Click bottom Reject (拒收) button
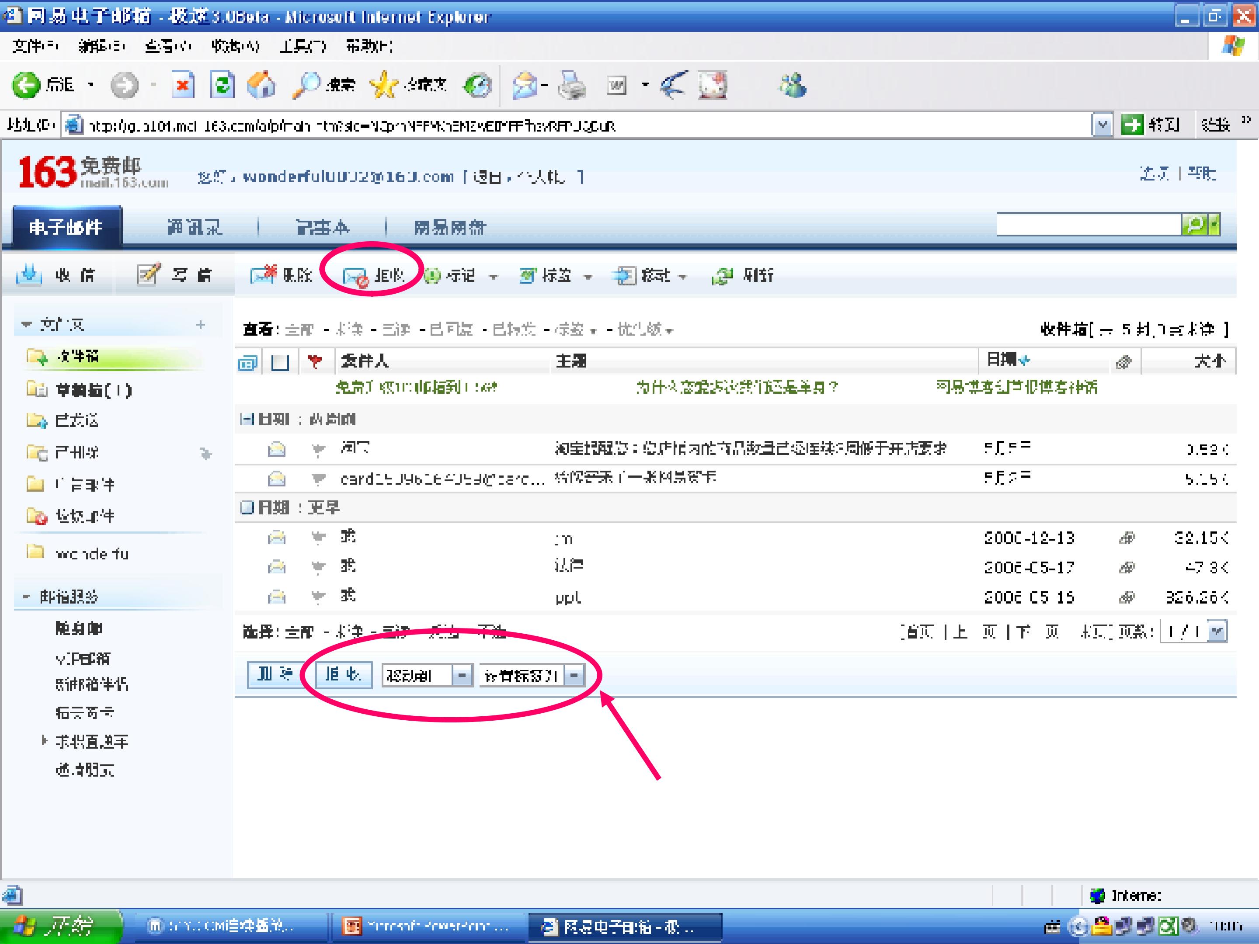Image resolution: width=1259 pixels, height=944 pixels. click(x=343, y=675)
